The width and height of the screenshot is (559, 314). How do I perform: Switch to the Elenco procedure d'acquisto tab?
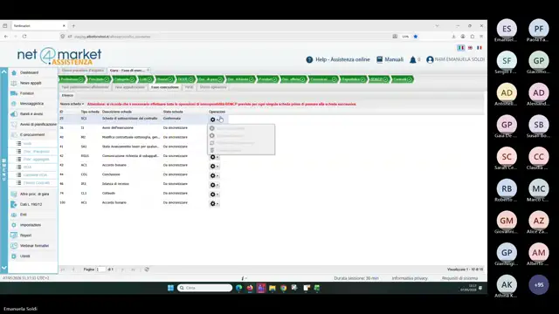pos(83,71)
